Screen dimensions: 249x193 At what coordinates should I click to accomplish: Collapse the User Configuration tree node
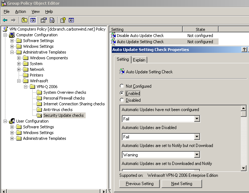[5, 121]
